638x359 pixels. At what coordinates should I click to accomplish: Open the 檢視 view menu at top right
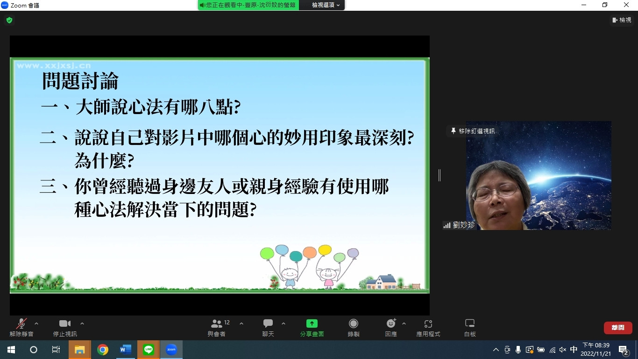pos(622,20)
